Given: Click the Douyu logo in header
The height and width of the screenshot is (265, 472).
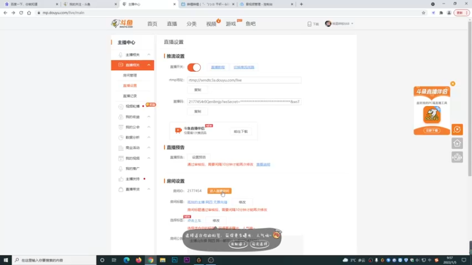Looking at the screenshot, I should 122,24.
